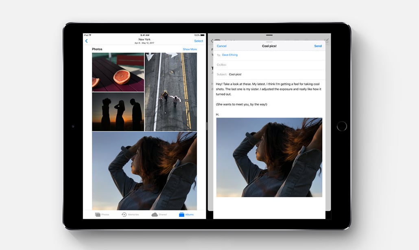Viewport: 419px width, 250px height.
Task: Tap the back chevron in Photos
Action: coord(86,41)
